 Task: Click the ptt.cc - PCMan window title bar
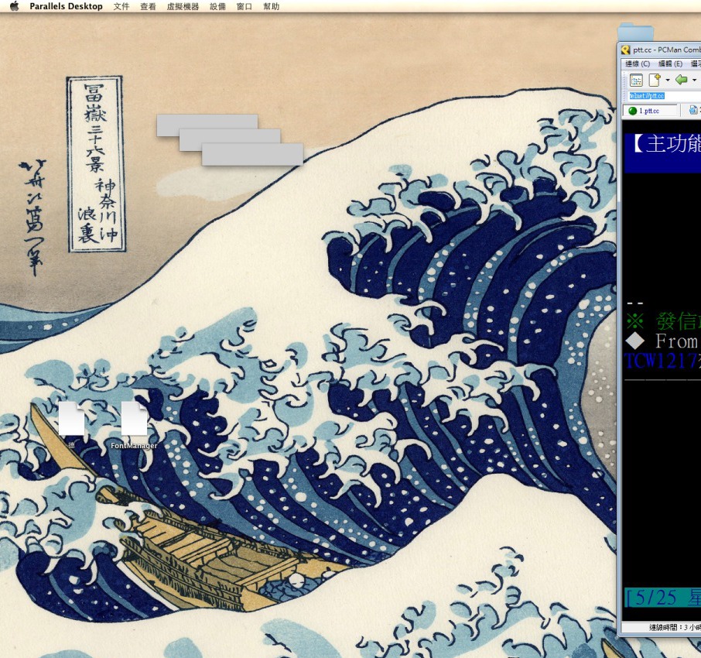pyautogui.click(x=661, y=50)
